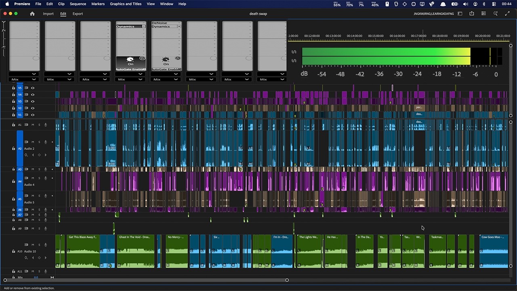Solo audio track A2
The height and width of the screenshot is (291, 517).
(39, 142)
